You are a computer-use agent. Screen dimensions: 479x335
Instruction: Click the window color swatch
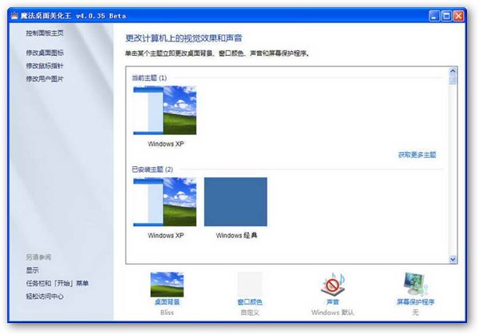250,284
